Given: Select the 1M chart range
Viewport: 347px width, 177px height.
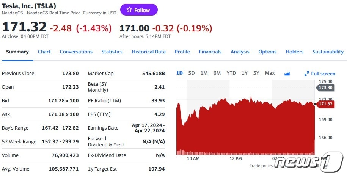Looking at the screenshot, I should 204,73.
